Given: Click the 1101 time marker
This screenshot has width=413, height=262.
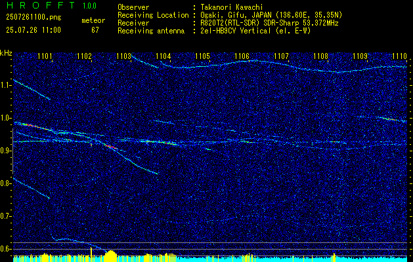Looking at the screenshot, I should pyautogui.click(x=45, y=56).
